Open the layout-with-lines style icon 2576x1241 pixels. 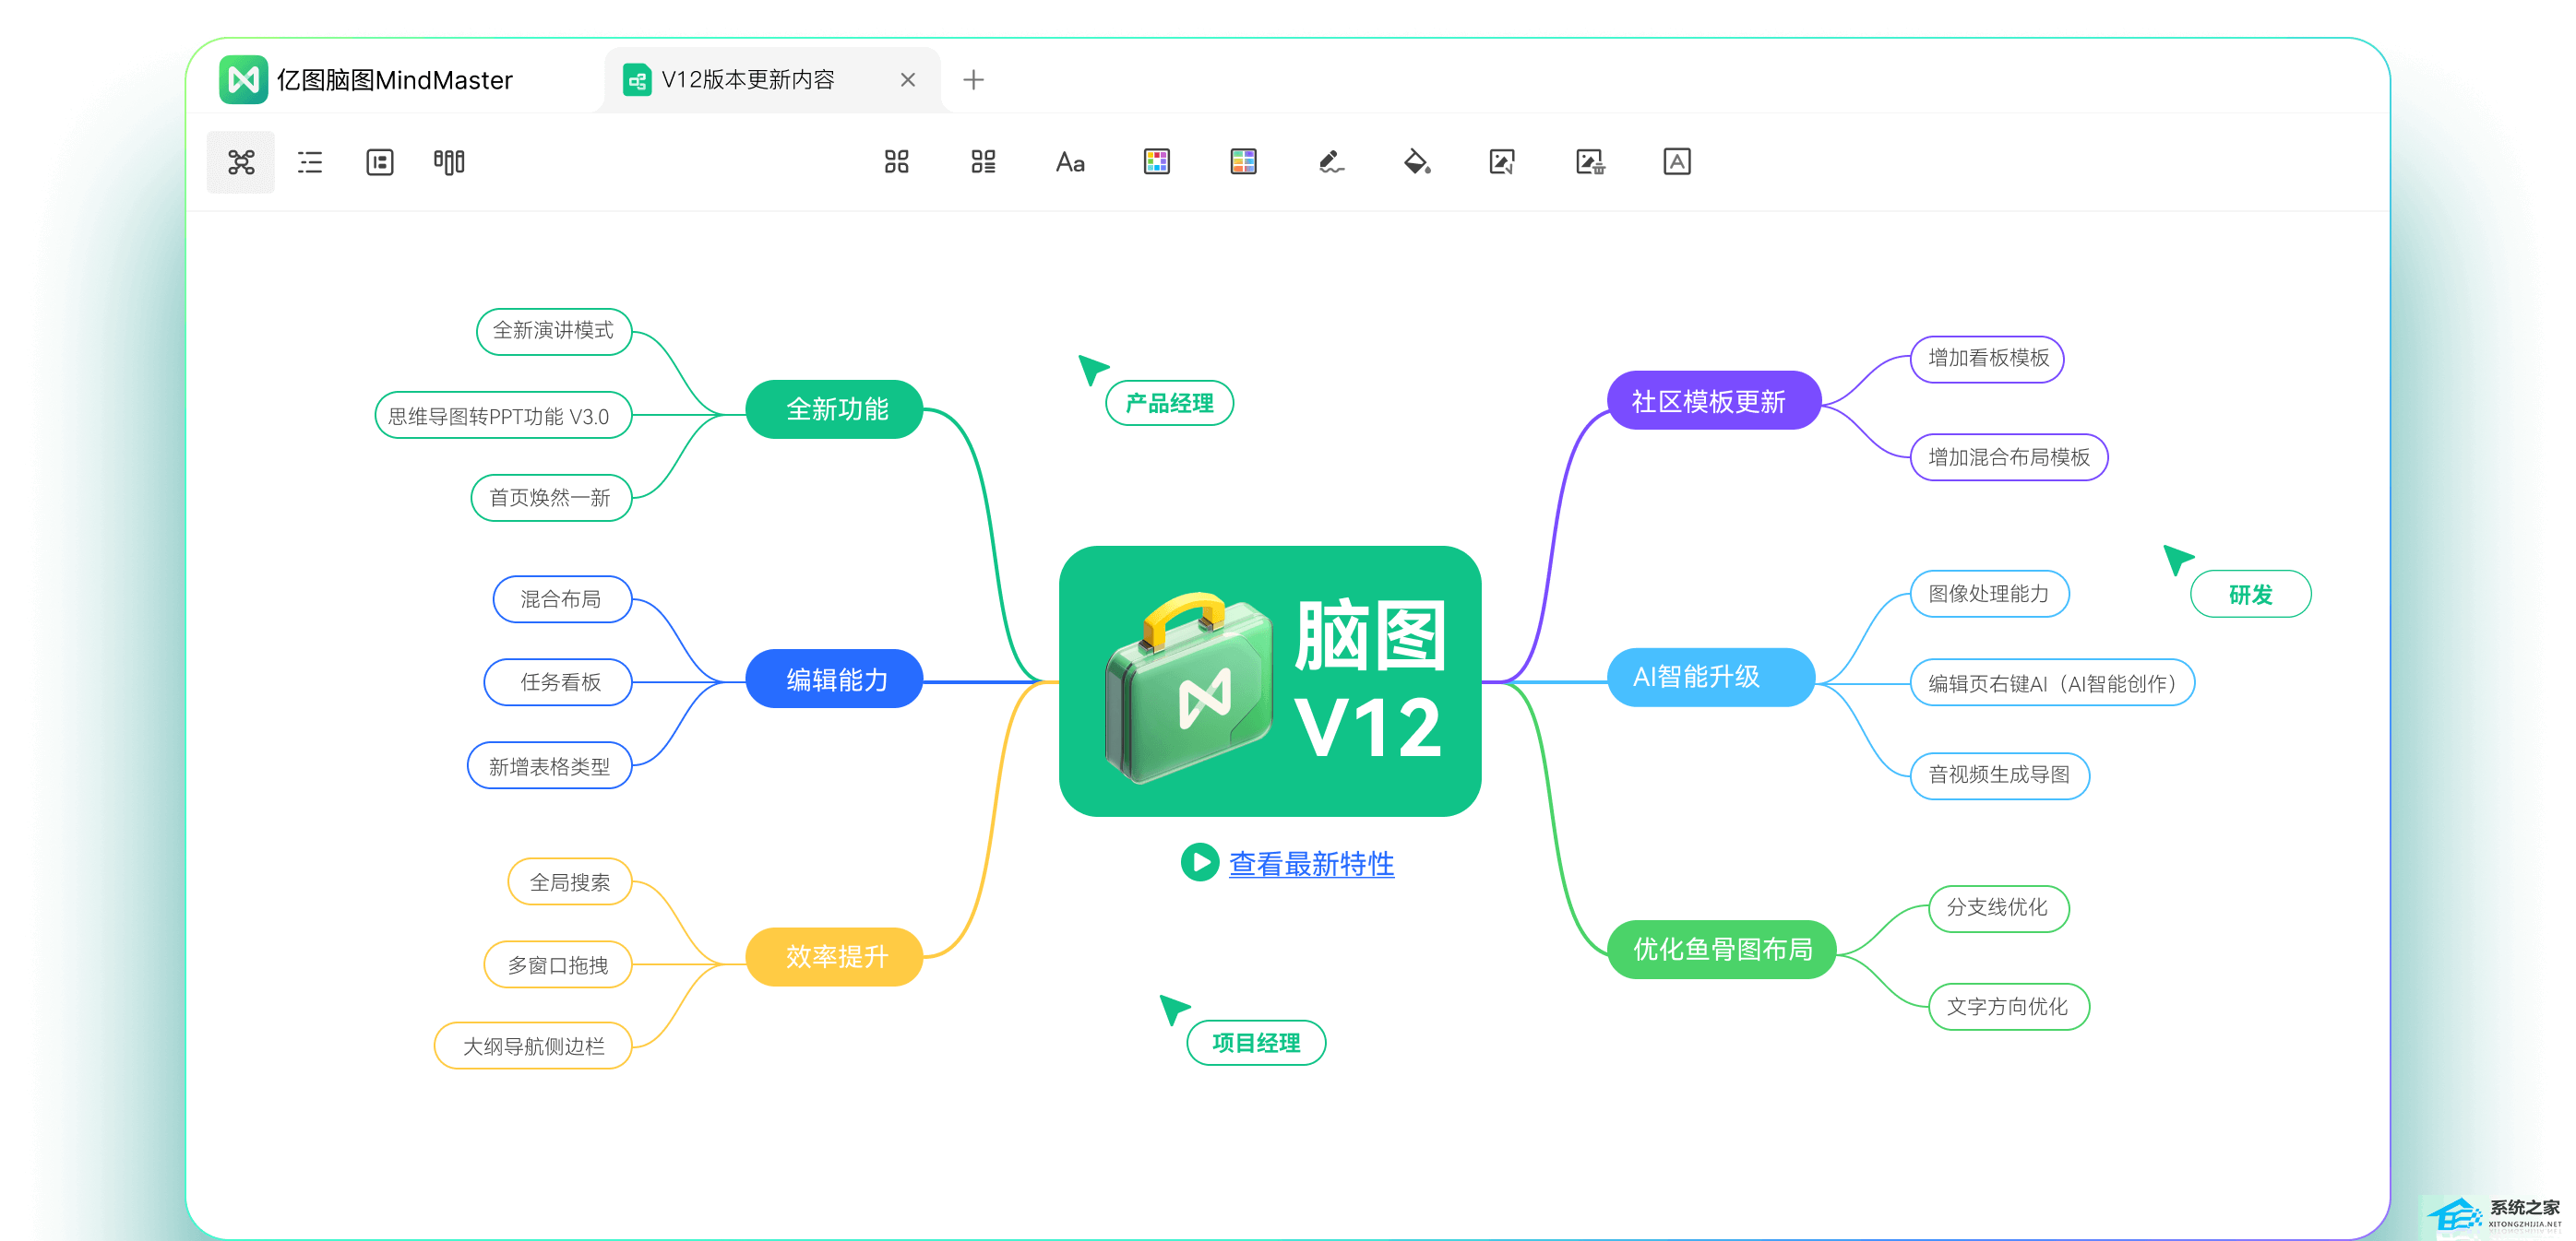coord(984,162)
